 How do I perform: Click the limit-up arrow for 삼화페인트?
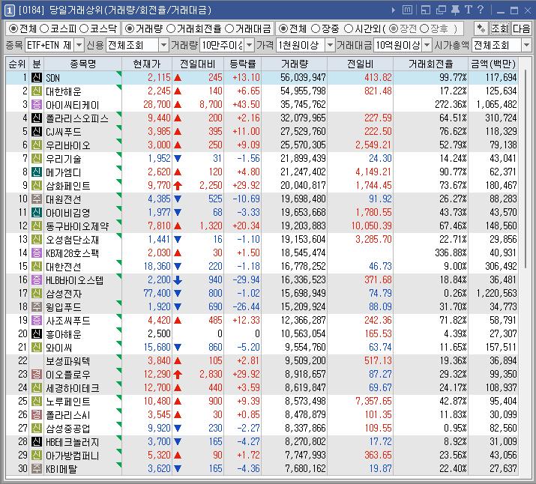(x=178, y=186)
